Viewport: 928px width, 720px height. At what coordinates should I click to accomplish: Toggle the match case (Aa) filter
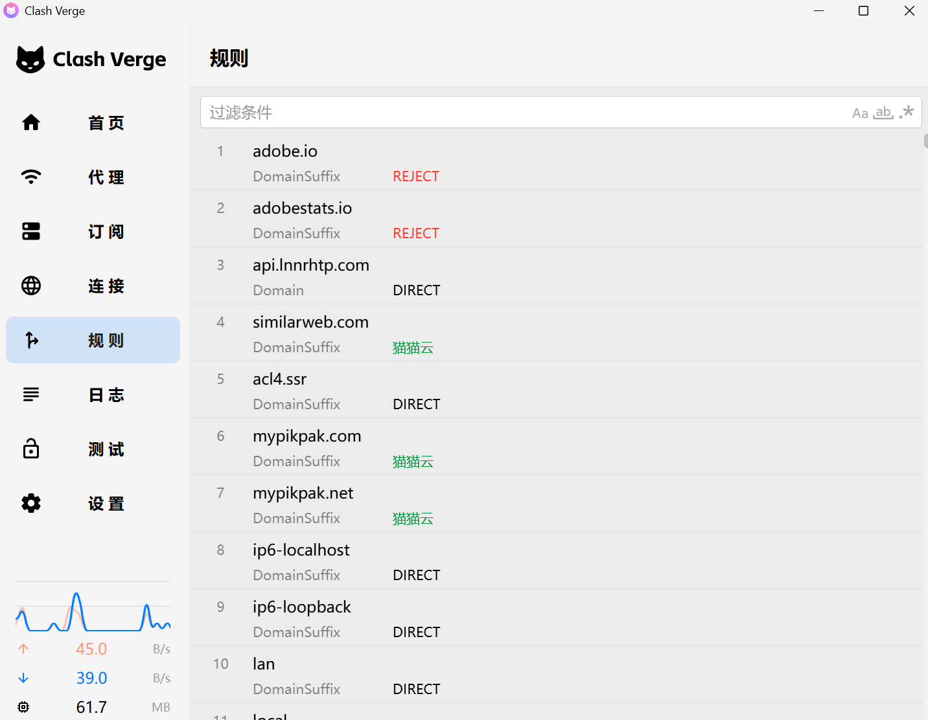(859, 113)
